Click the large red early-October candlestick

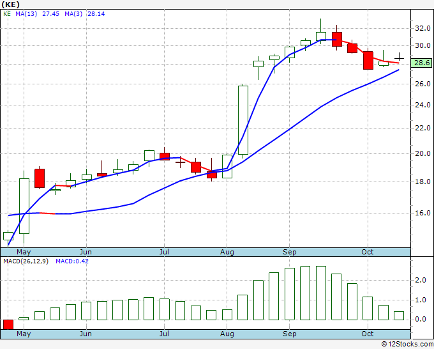tap(368, 60)
